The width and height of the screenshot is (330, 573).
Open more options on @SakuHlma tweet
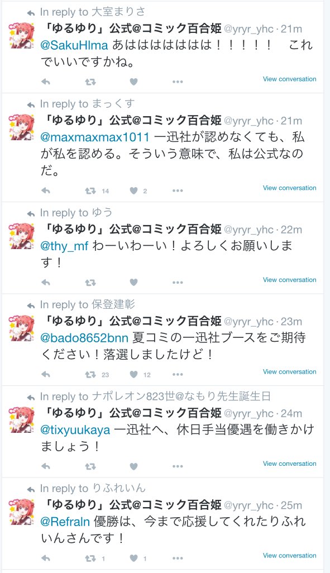click(x=178, y=82)
